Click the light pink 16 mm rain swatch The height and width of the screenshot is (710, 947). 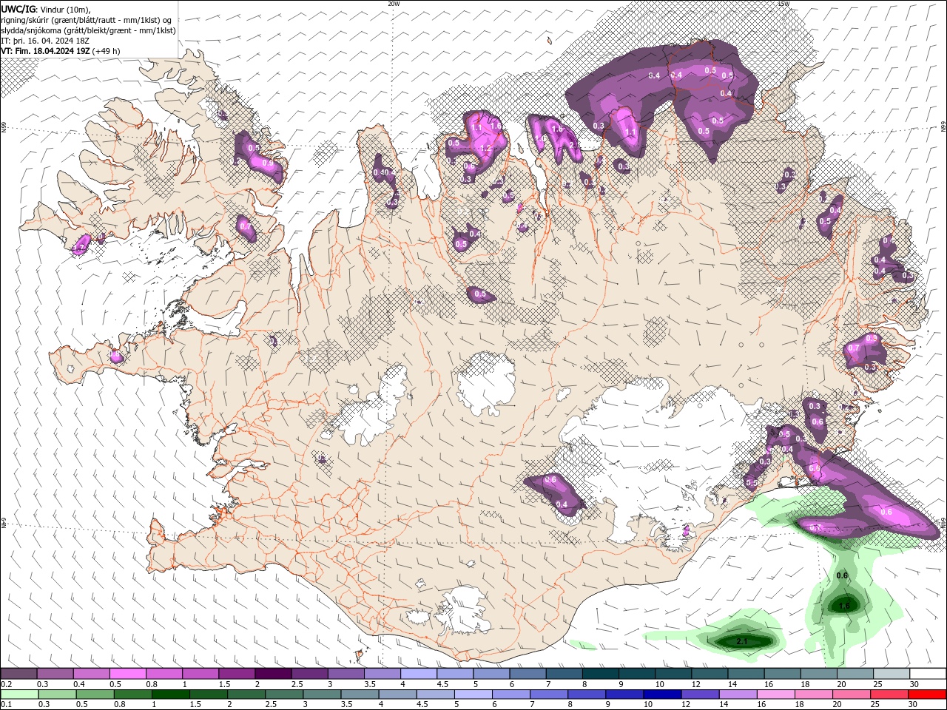[x=775, y=694]
